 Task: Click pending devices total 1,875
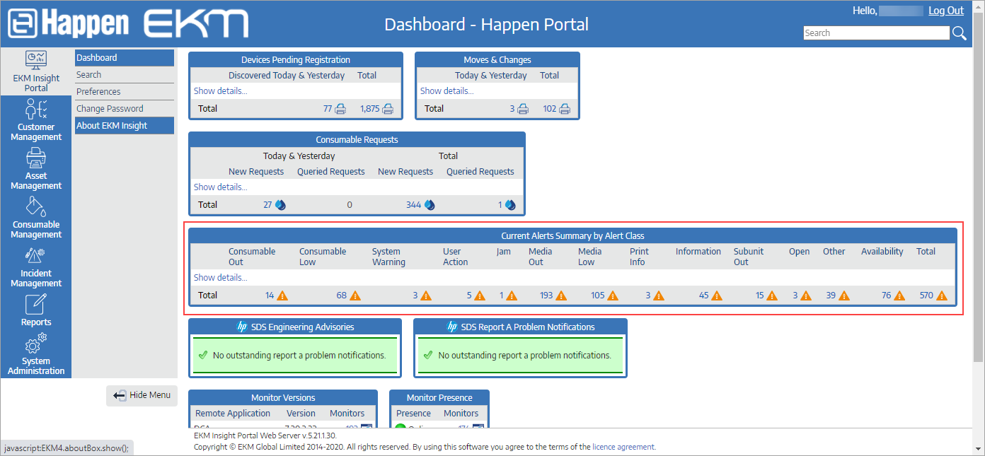pyautogui.click(x=369, y=109)
